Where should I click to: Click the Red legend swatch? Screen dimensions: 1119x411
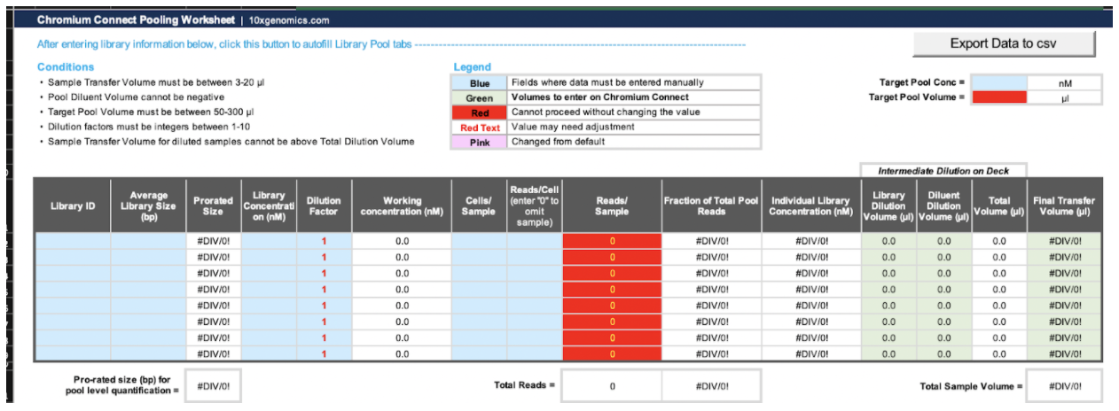click(480, 112)
